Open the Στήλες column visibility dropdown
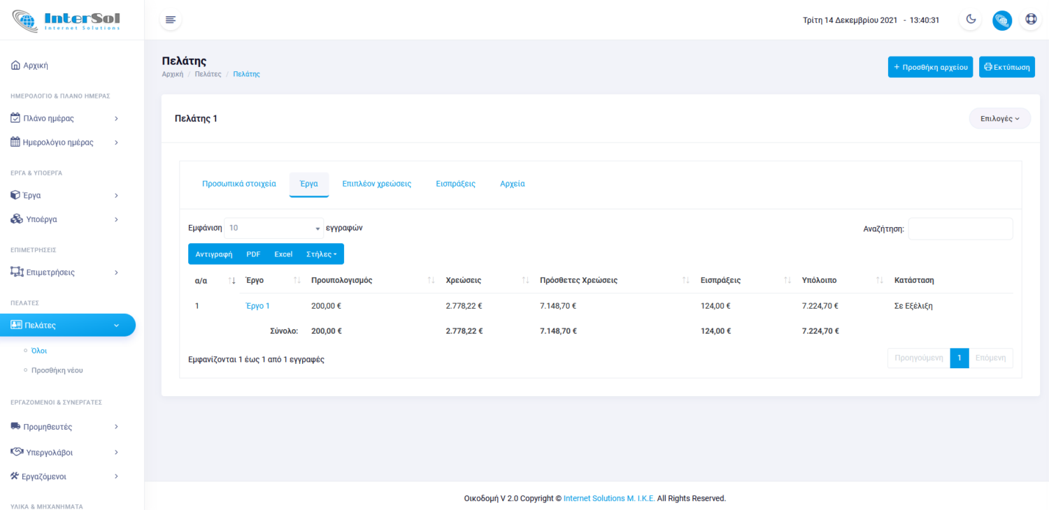Screen dimensions: 1049x510 (321, 254)
